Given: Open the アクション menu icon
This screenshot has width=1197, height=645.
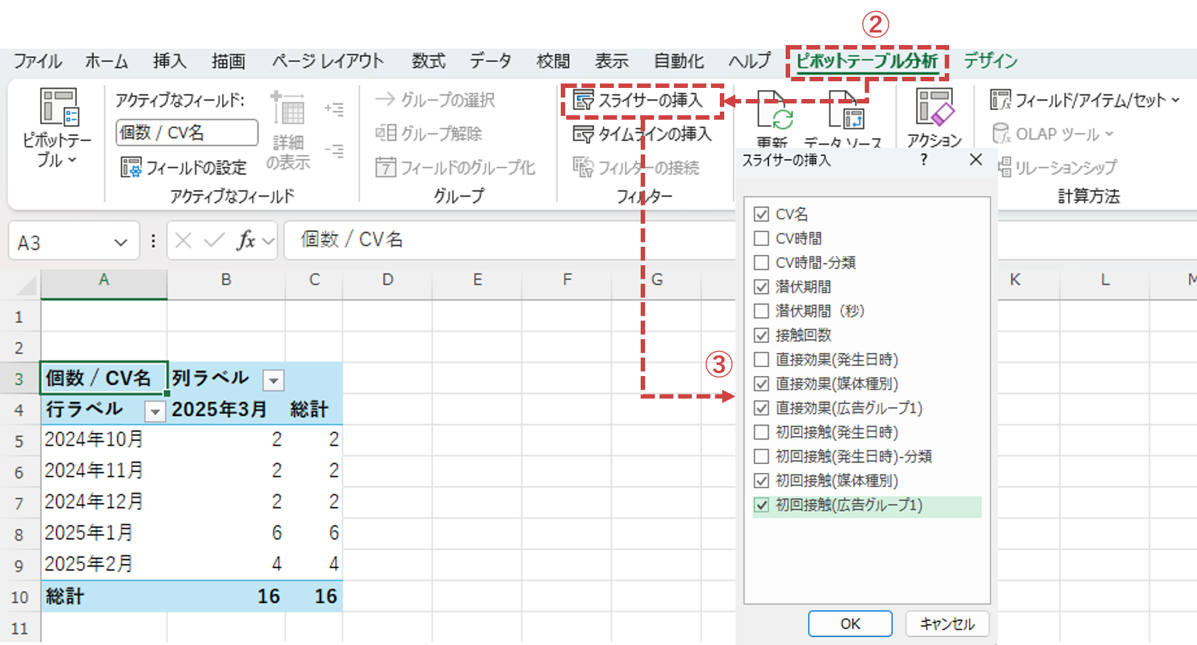Looking at the screenshot, I should (934, 107).
